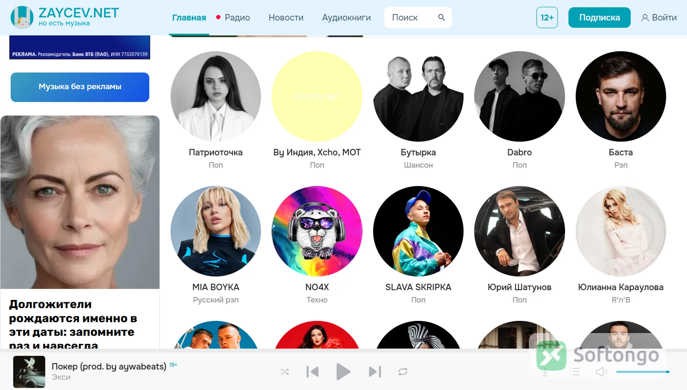687x390 pixels.
Task: Skip to the next track
Action: click(x=375, y=372)
